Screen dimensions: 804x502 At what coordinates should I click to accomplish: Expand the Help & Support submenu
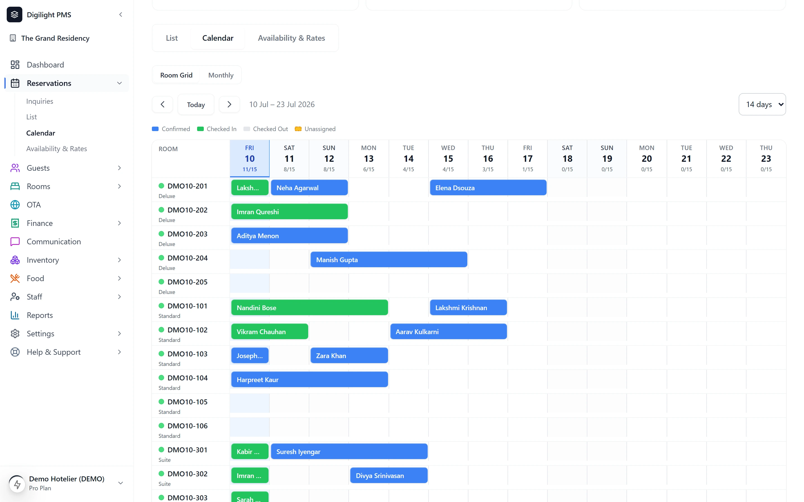click(x=119, y=352)
